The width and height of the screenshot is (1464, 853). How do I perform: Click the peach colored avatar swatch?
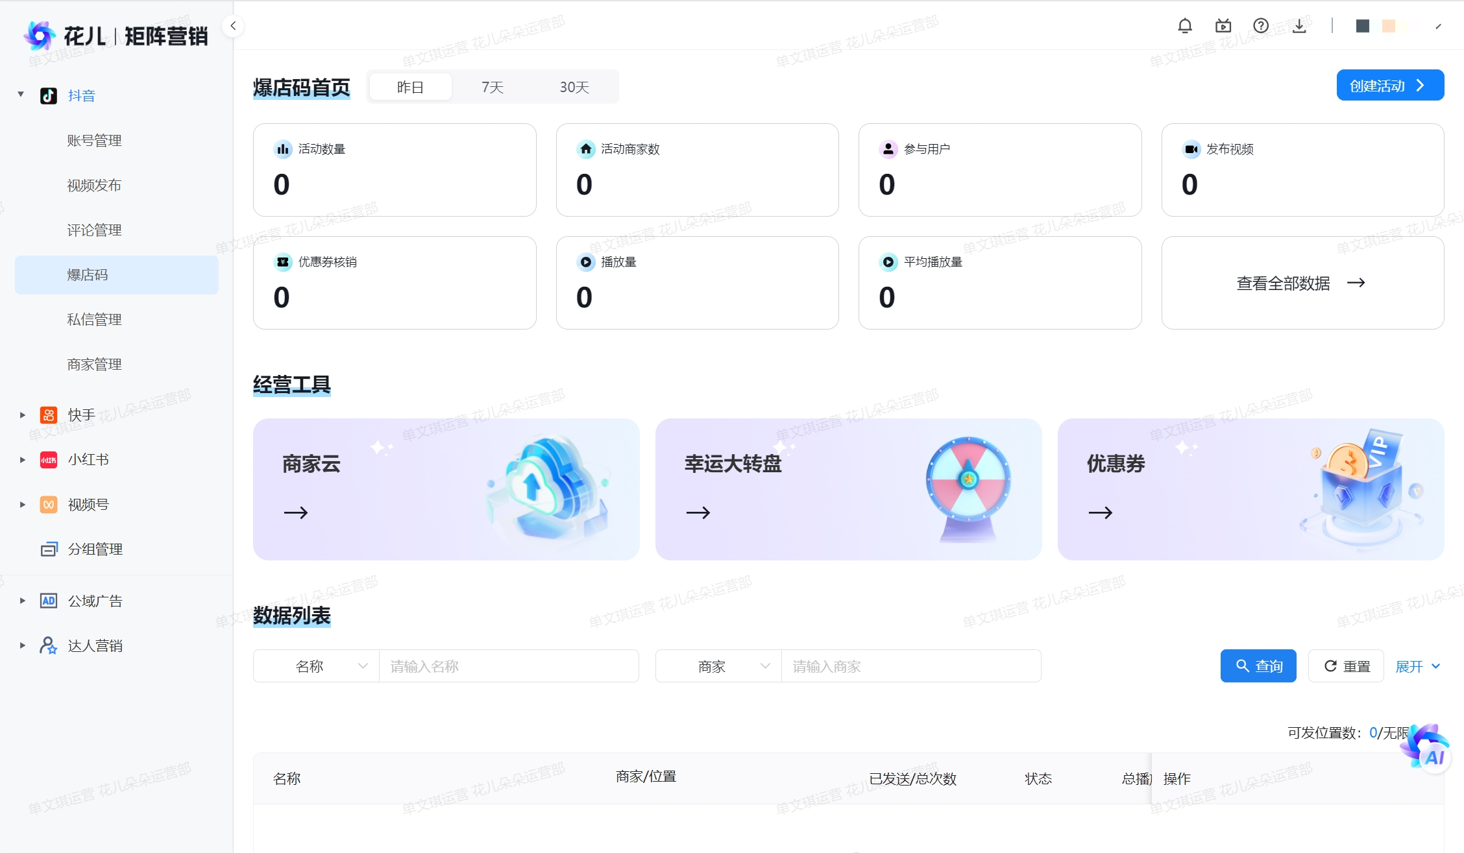point(1389,26)
